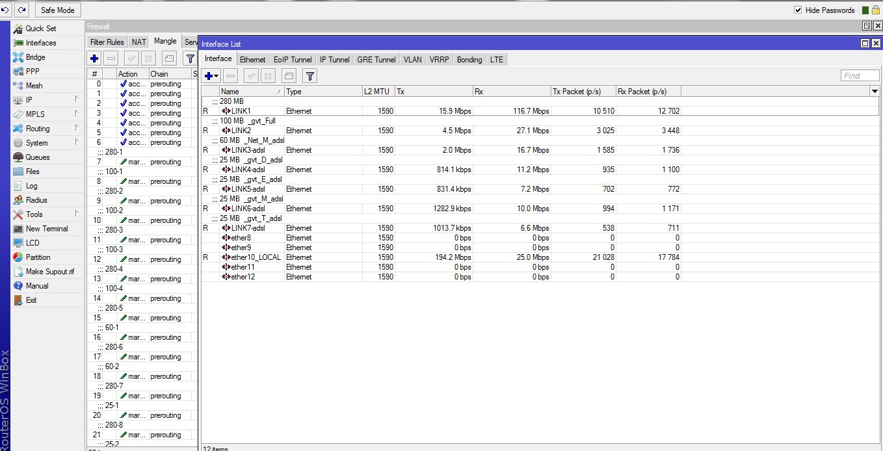Open the Manual from sidebar

coord(37,286)
